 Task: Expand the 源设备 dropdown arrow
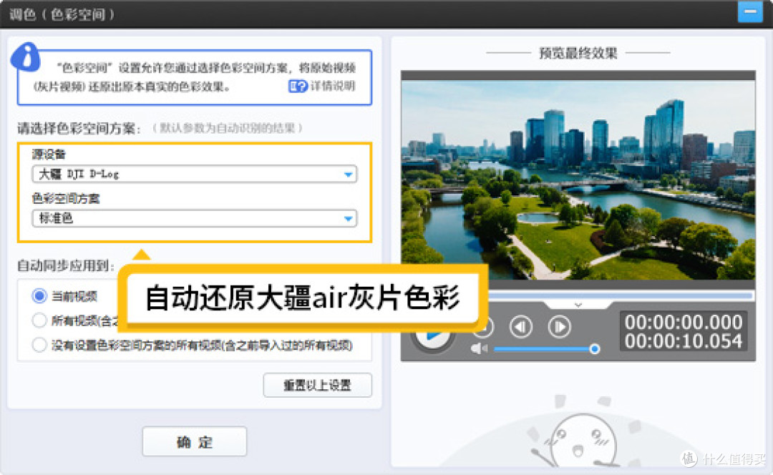click(348, 175)
